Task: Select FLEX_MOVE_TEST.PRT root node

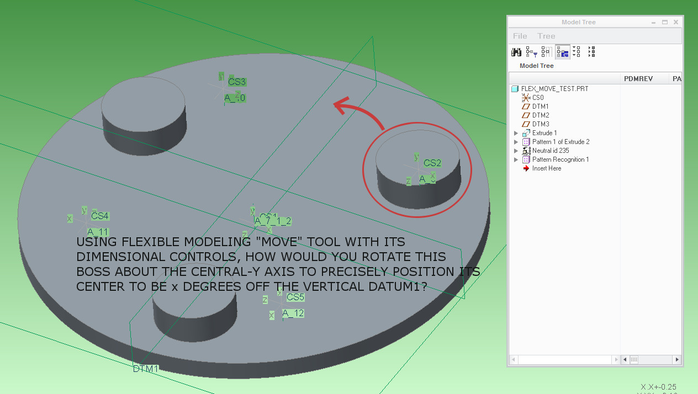Action: [554, 88]
